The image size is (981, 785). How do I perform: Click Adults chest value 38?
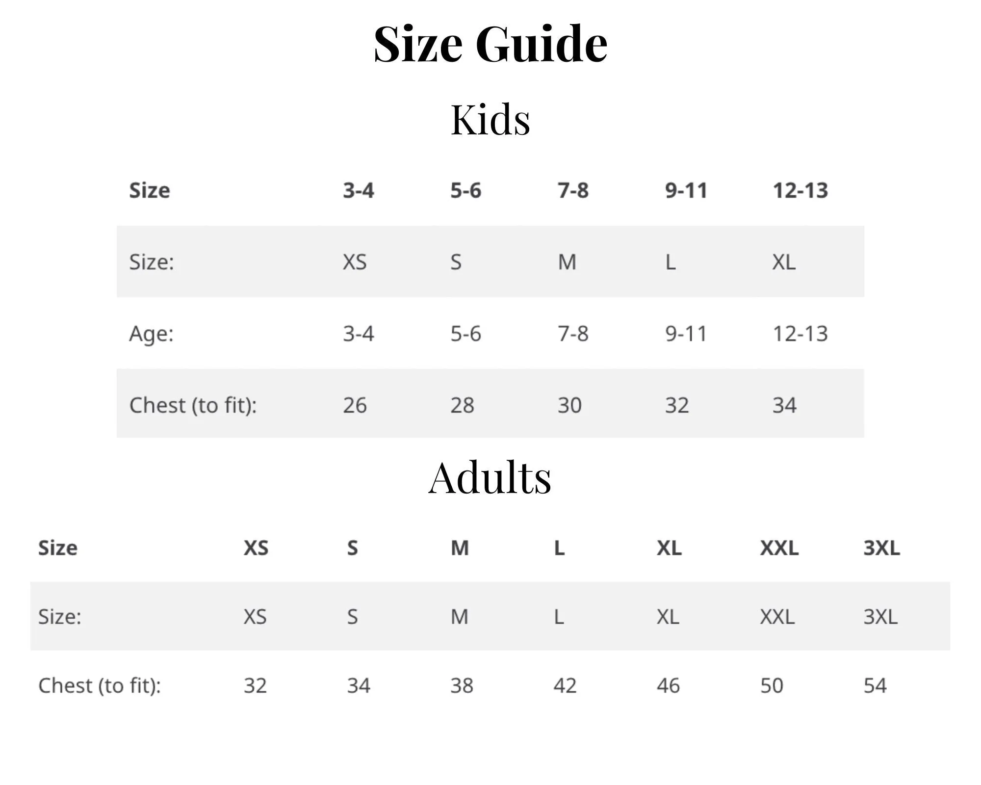click(462, 685)
